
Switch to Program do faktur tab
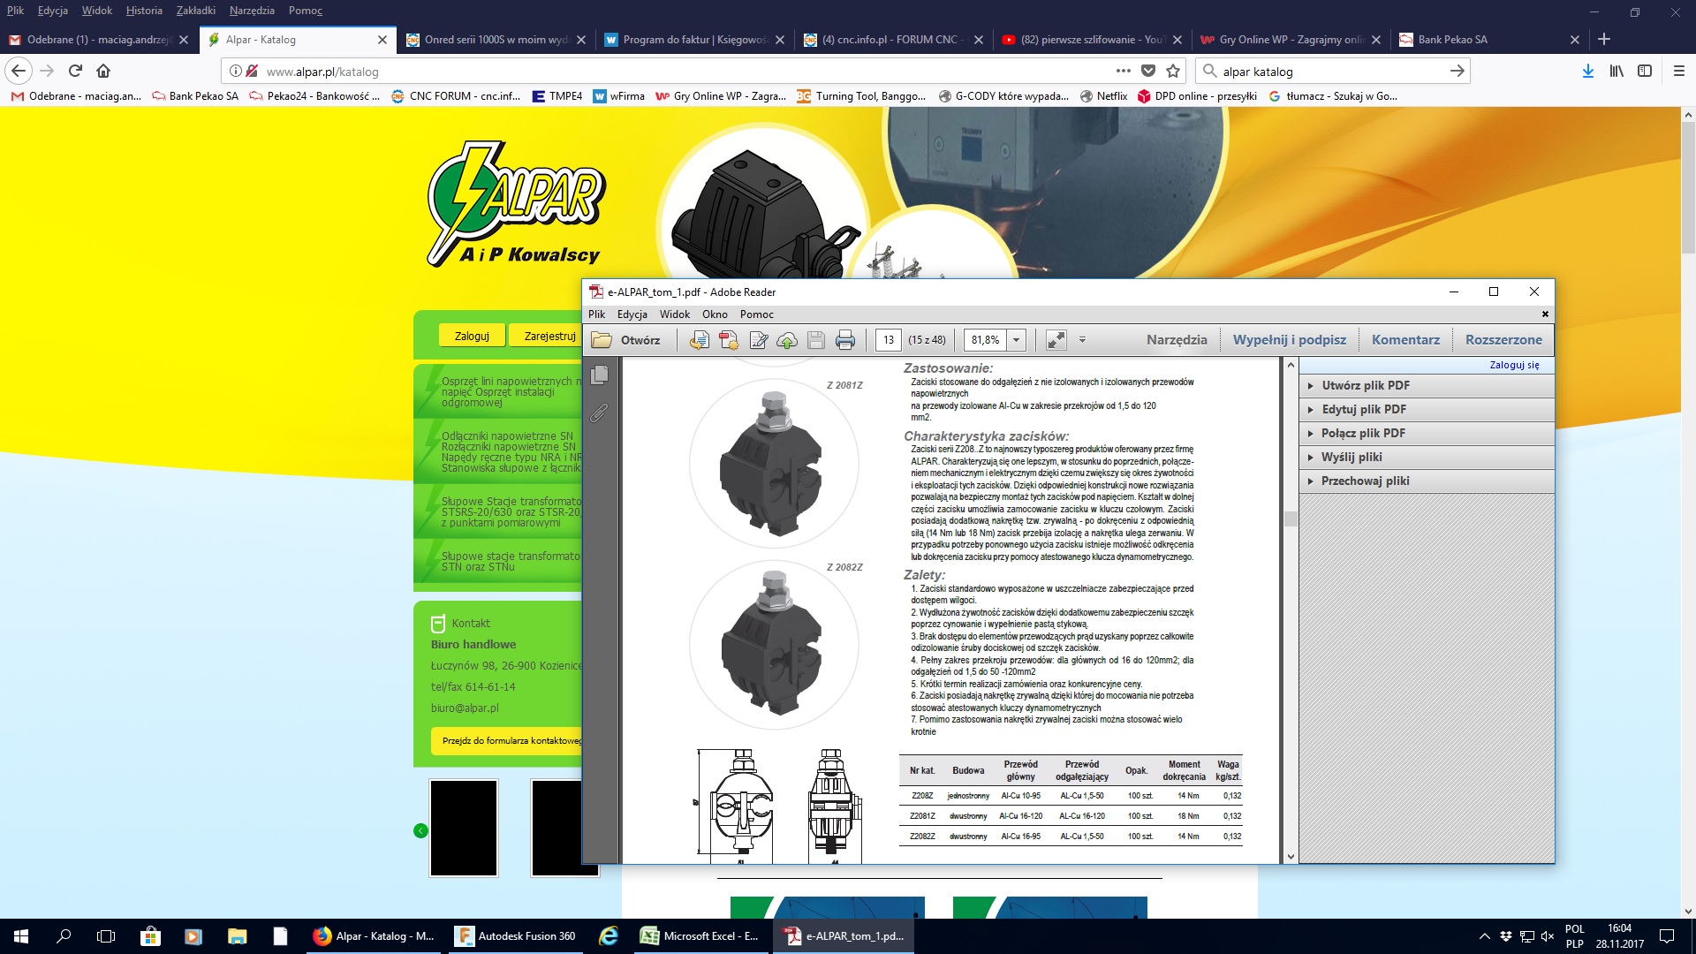tap(694, 39)
